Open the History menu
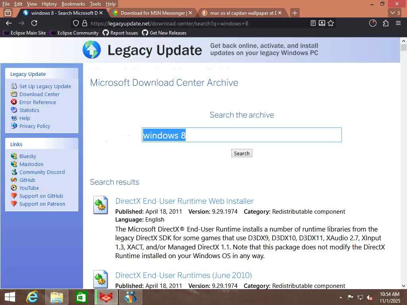The height and width of the screenshot is (305, 407). click(x=49, y=4)
